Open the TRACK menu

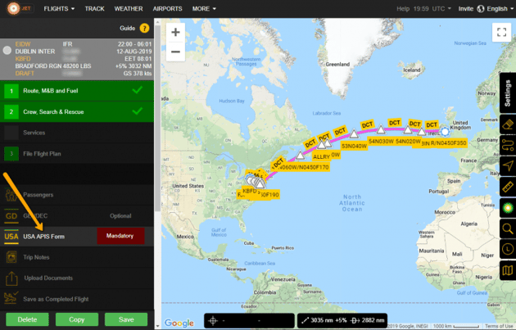coord(94,9)
